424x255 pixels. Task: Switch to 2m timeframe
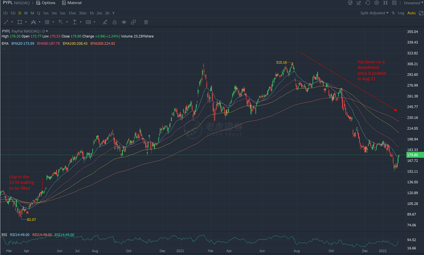pyautogui.click(x=99, y=13)
